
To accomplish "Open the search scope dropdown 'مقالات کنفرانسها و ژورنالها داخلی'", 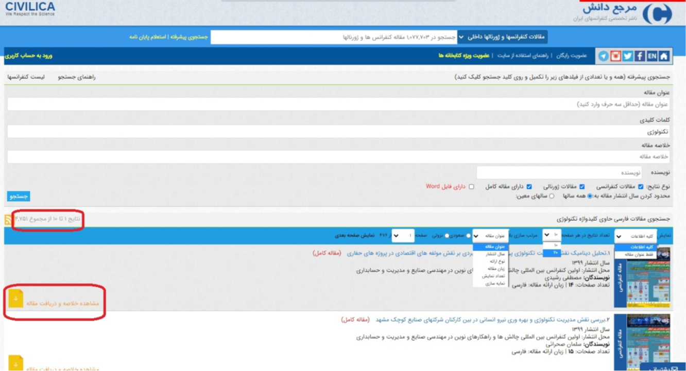I will [x=502, y=37].
